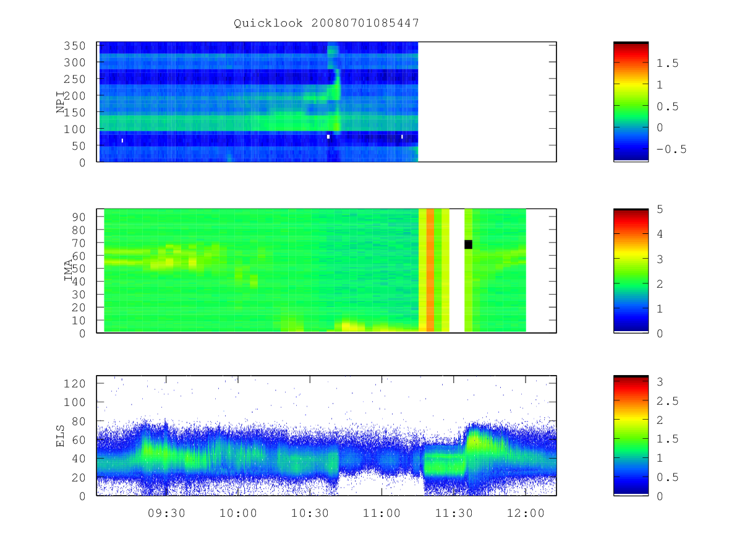
Task: Click the orange vertical band in IMA panel
Action: [x=430, y=270]
